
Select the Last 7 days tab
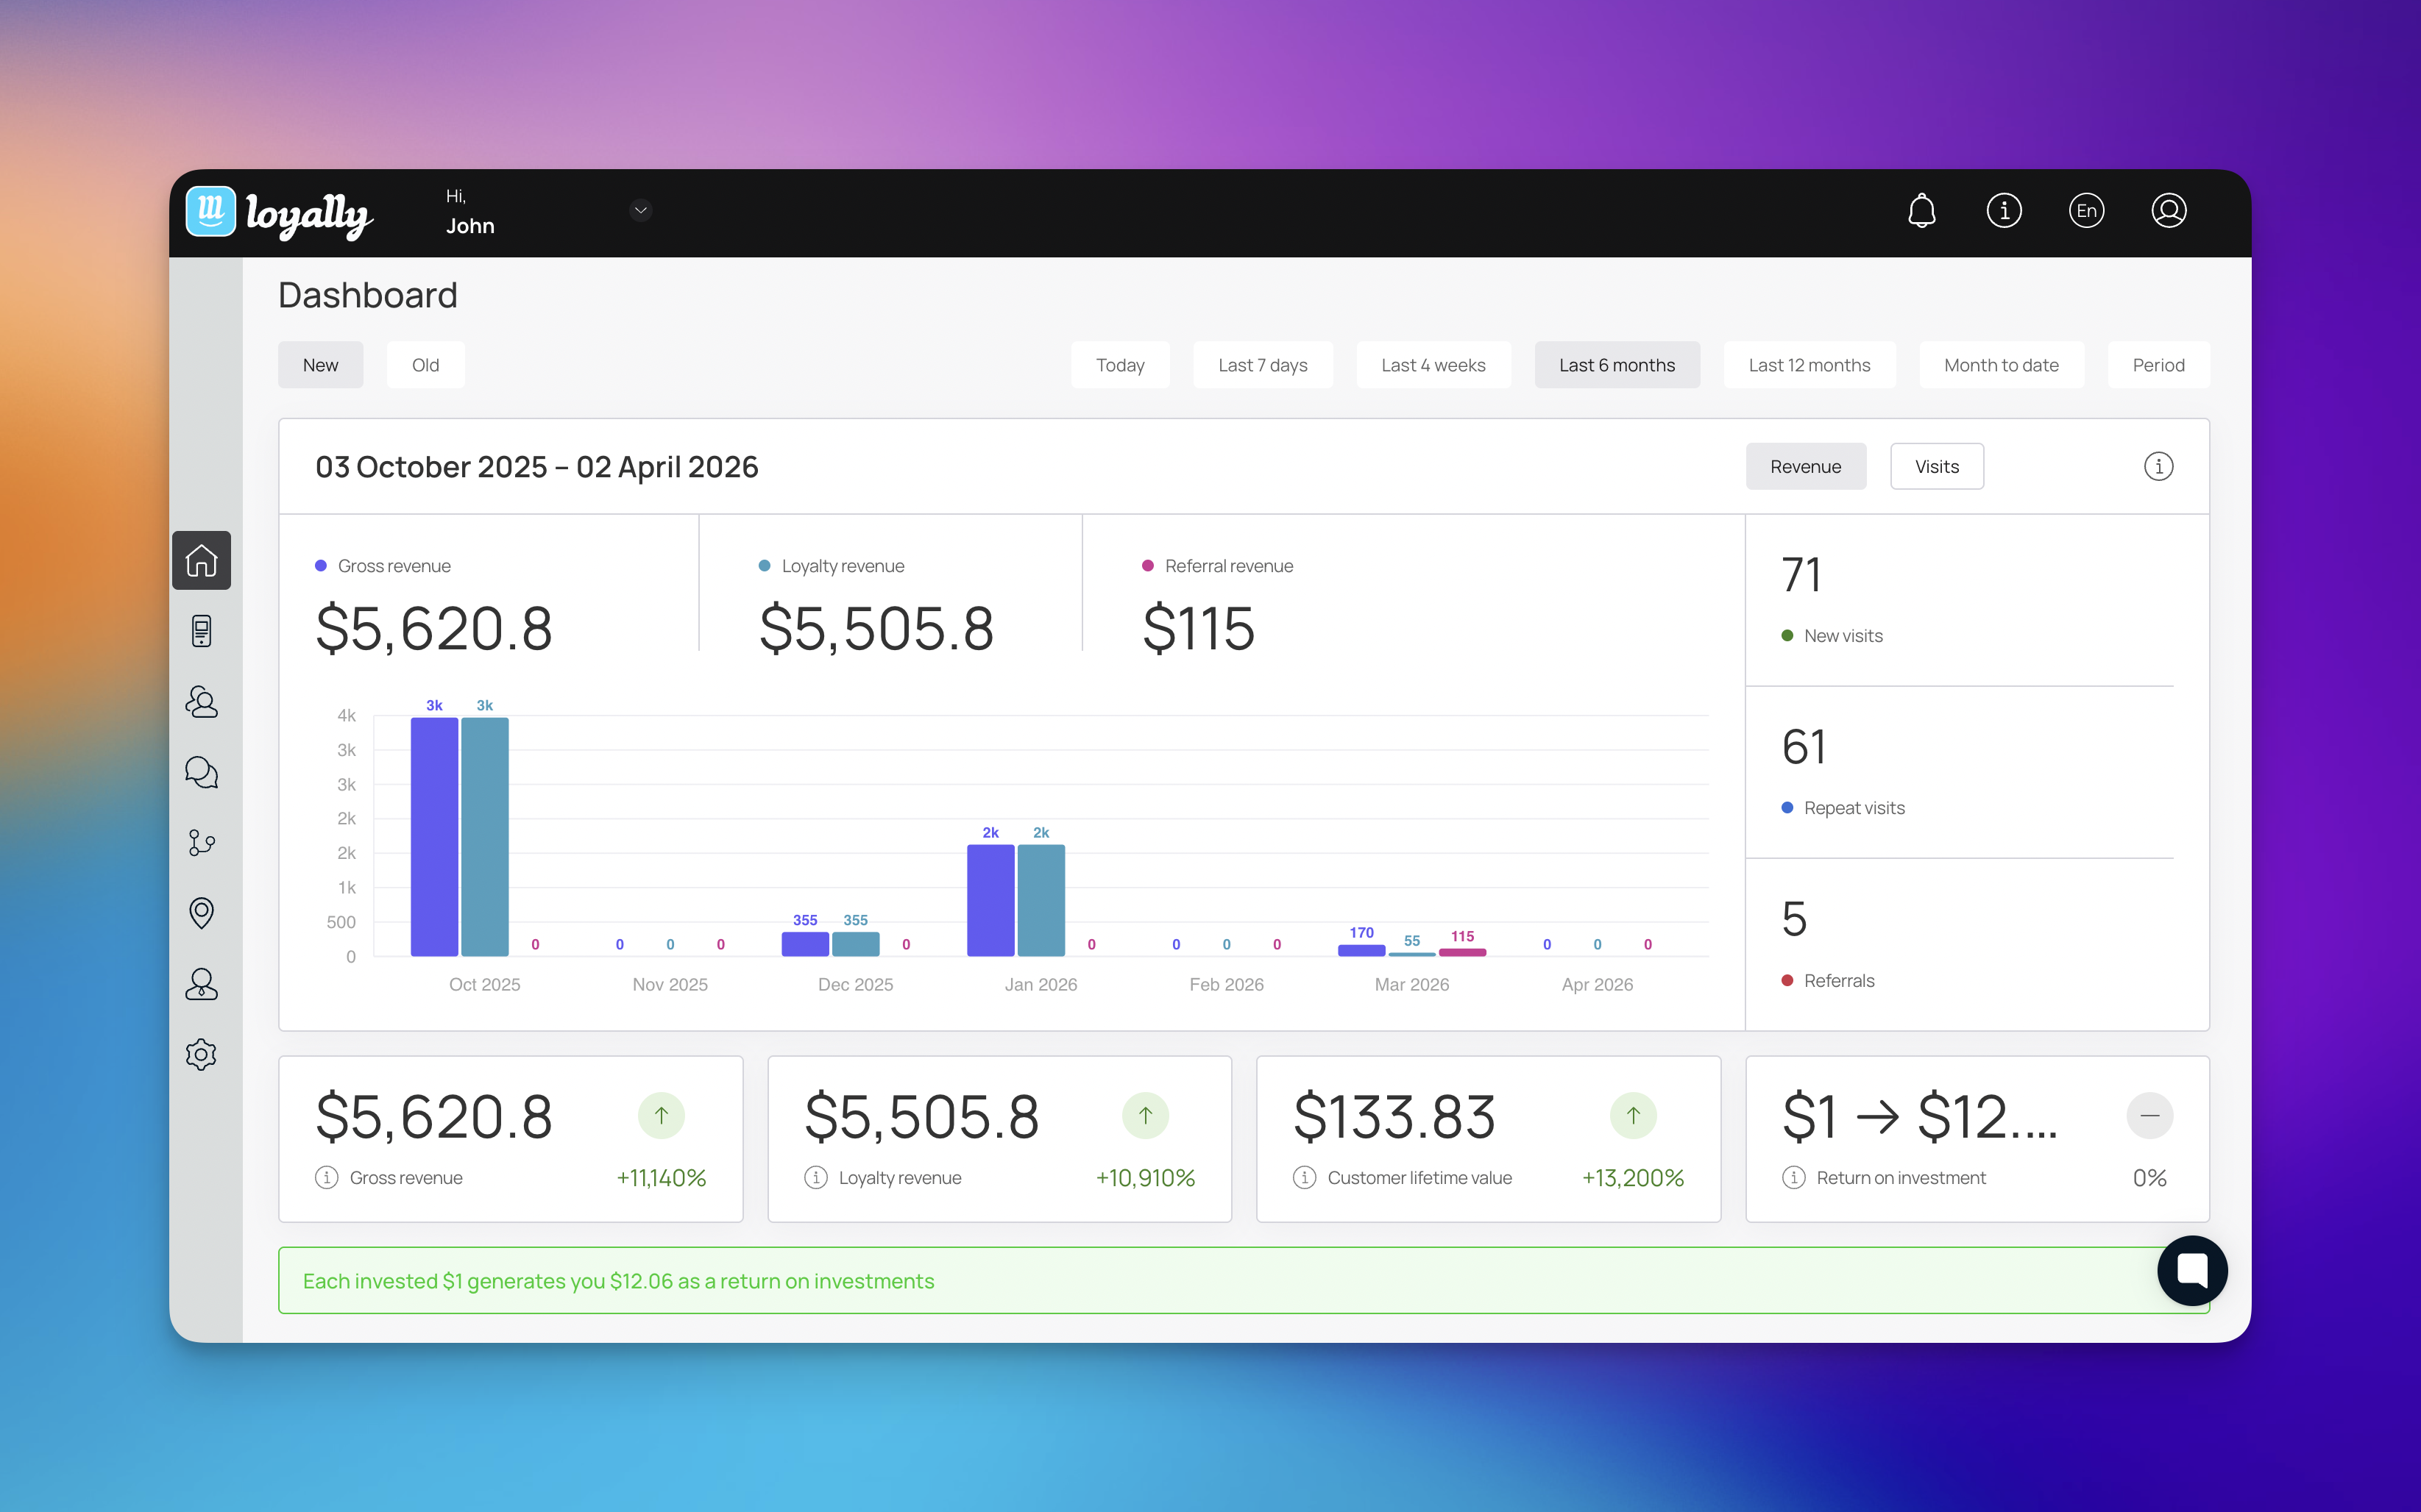point(1263,365)
